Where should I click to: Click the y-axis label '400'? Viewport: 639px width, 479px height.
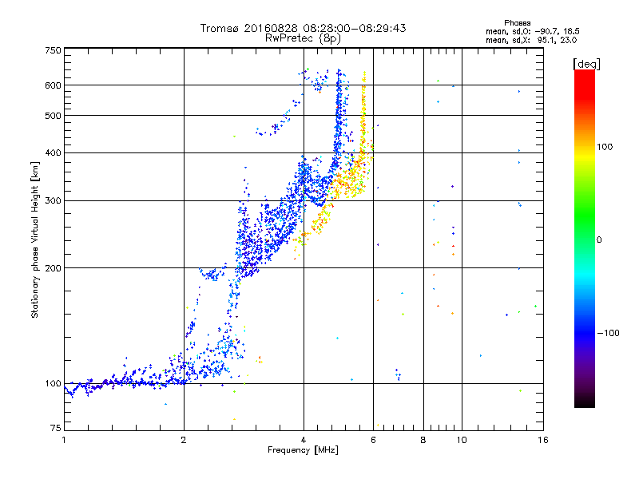pos(53,153)
